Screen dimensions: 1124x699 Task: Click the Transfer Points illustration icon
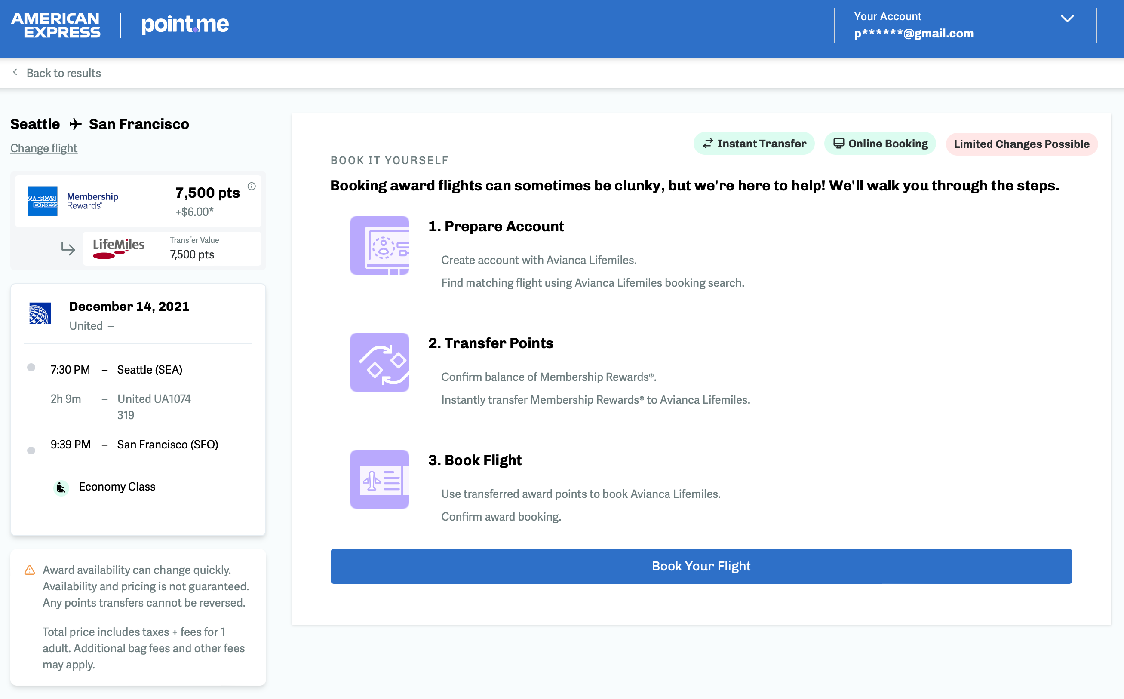(x=380, y=362)
